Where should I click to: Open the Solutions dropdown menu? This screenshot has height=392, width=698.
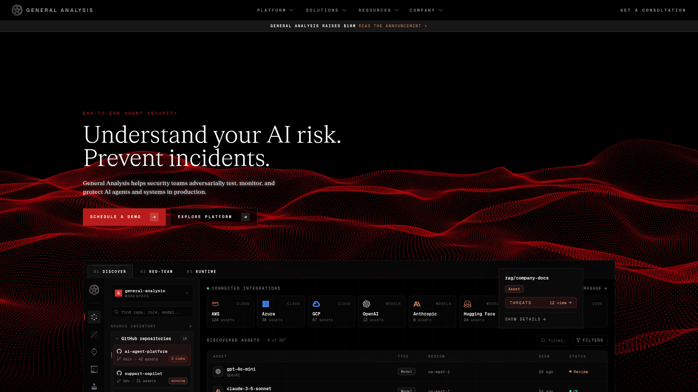pyautogui.click(x=326, y=10)
